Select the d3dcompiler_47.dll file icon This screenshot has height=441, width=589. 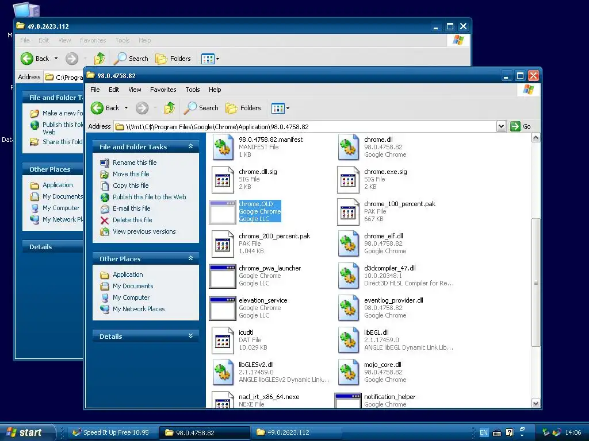coord(348,276)
